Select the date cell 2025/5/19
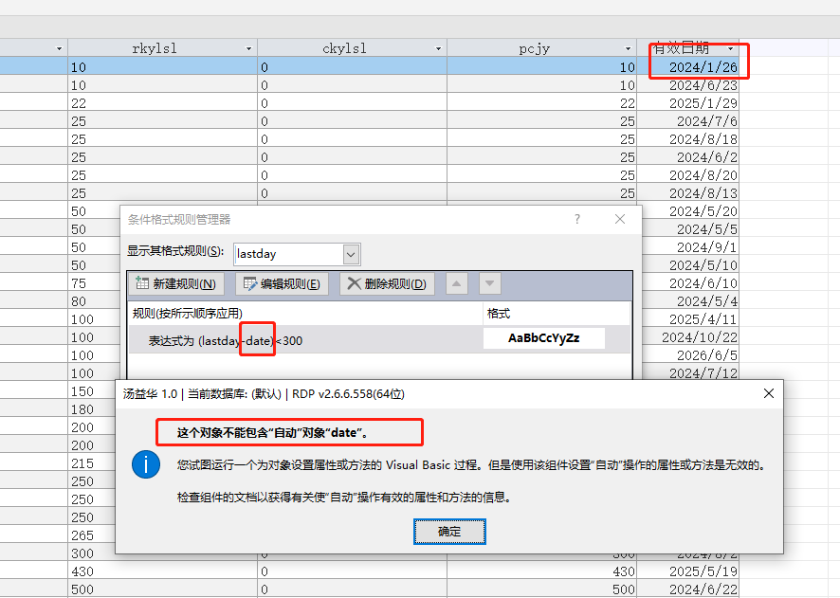840x598 pixels. coord(688,571)
